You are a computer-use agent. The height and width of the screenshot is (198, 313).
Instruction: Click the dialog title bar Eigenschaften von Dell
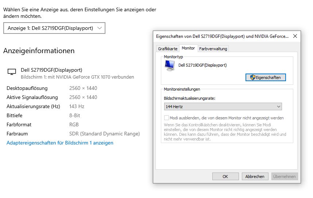[222, 36]
